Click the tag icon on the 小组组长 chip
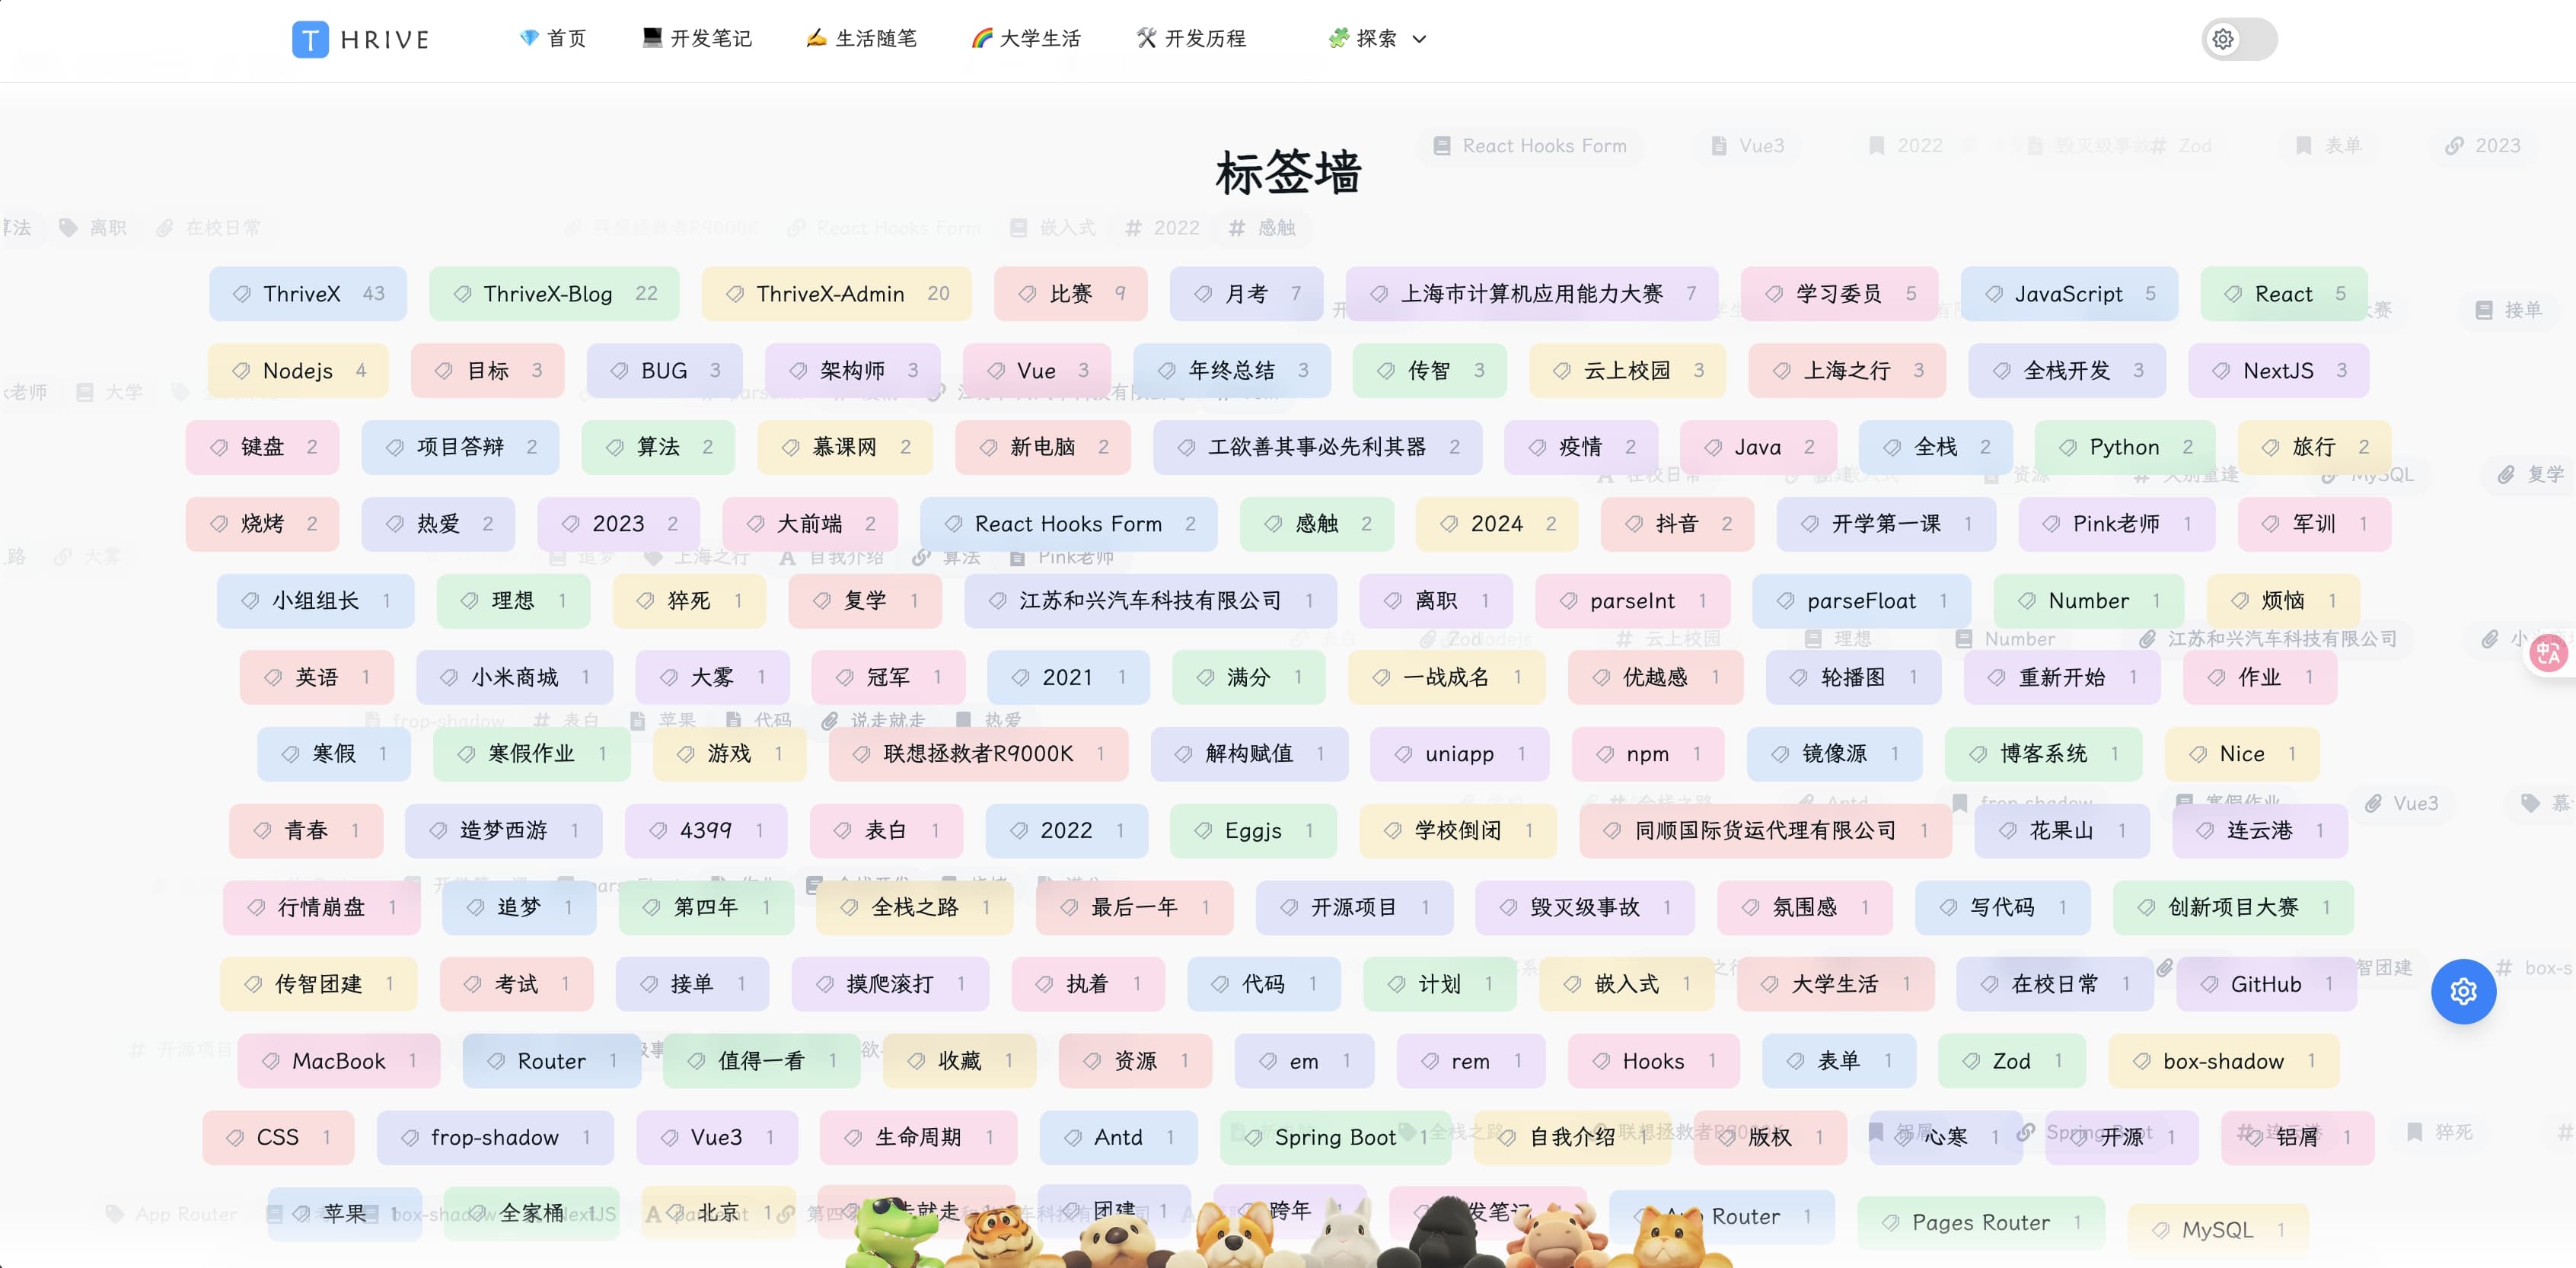This screenshot has height=1268, width=2576. tap(249, 601)
